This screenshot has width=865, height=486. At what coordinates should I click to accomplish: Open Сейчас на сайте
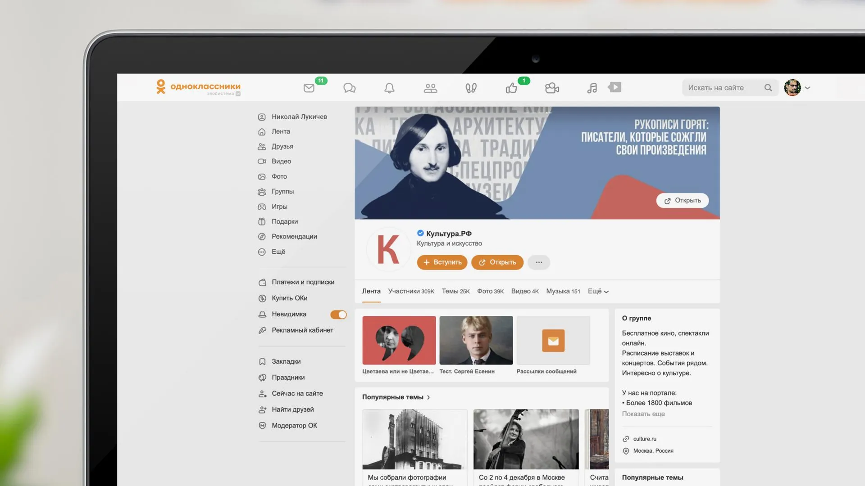291,394
